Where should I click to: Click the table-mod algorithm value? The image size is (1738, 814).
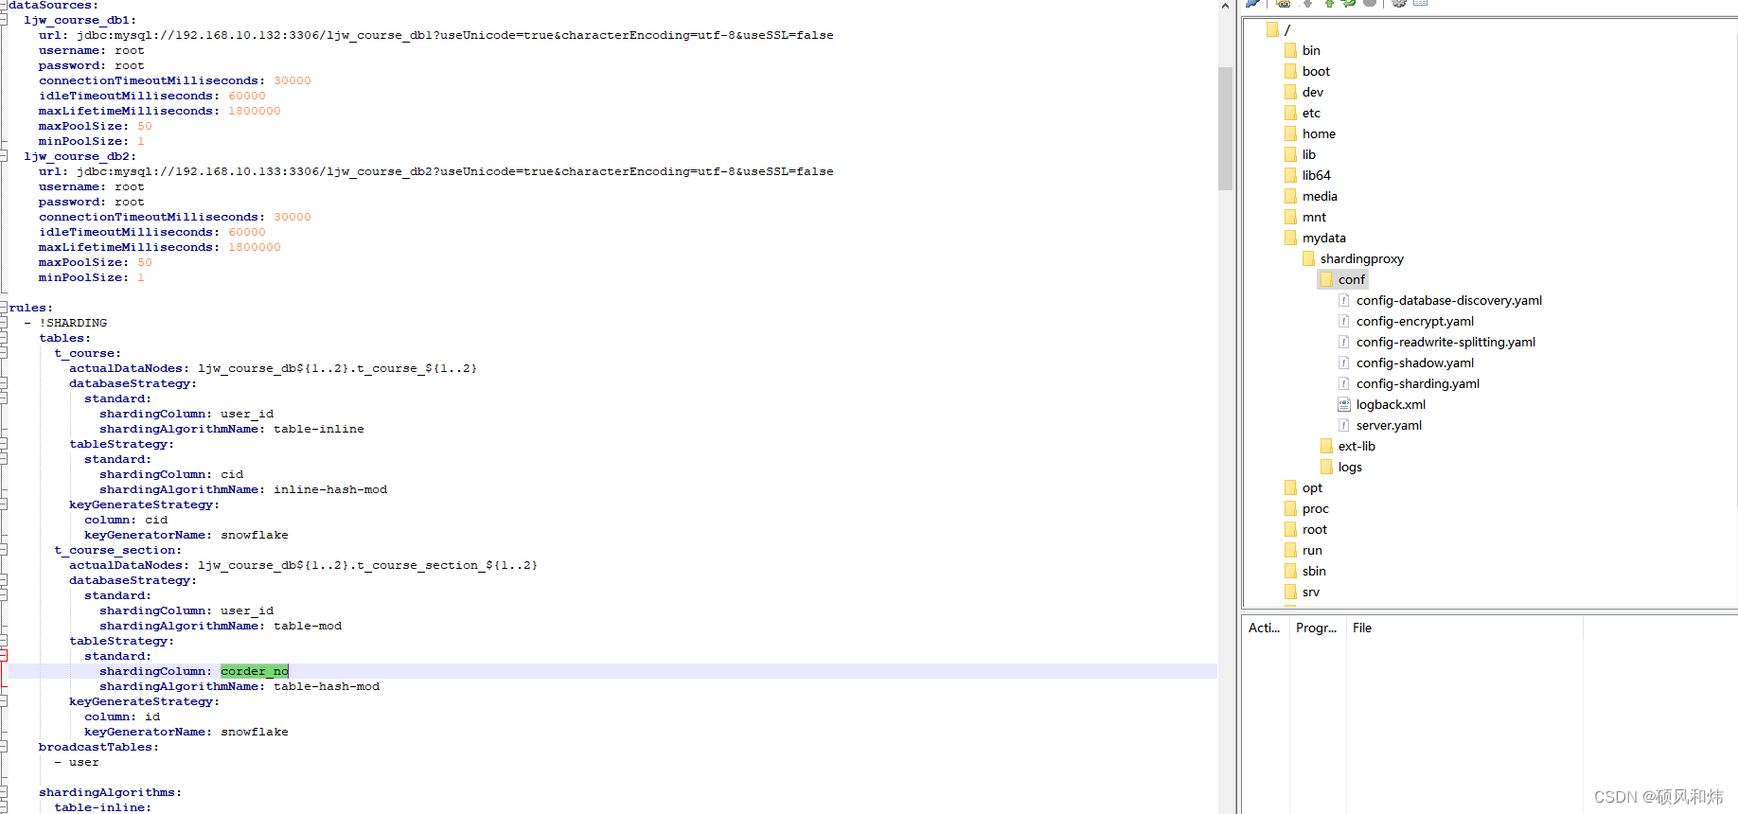(x=308, y=626)
